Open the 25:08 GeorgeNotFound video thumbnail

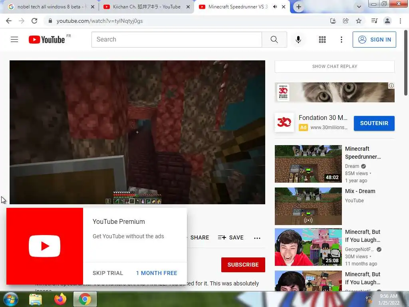click(x=308, y=247)
